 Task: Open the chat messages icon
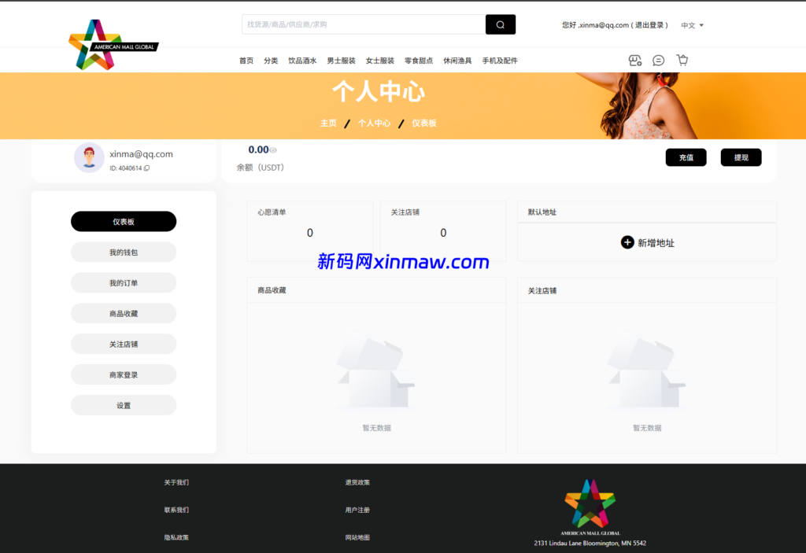pos(659,61)
